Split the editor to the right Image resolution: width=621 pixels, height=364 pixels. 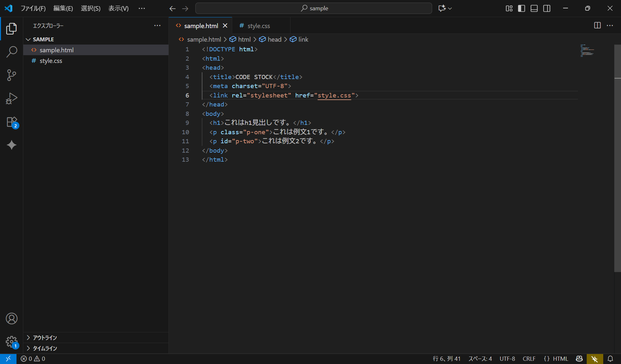[x=597, y=25]
